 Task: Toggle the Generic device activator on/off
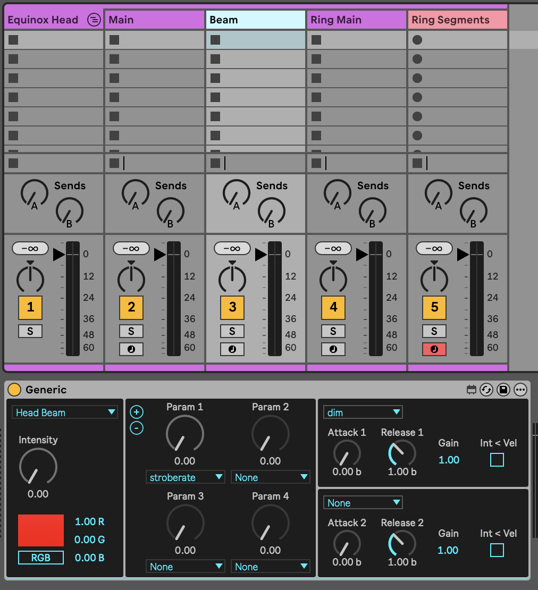click(14, 390)
